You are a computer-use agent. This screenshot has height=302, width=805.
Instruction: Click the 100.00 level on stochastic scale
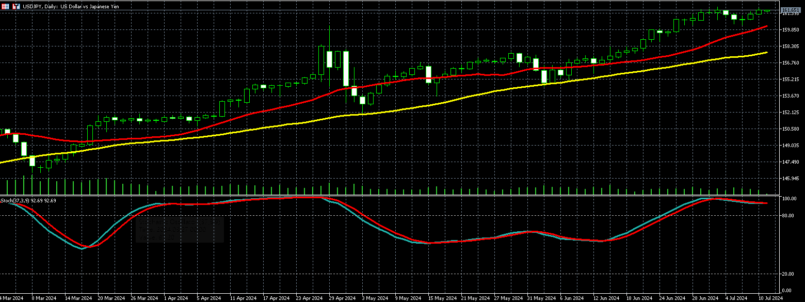coord(789,199)
